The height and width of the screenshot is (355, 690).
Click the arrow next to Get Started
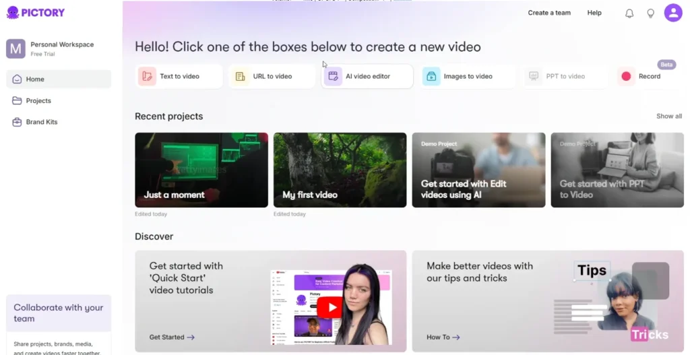point(191,337)
